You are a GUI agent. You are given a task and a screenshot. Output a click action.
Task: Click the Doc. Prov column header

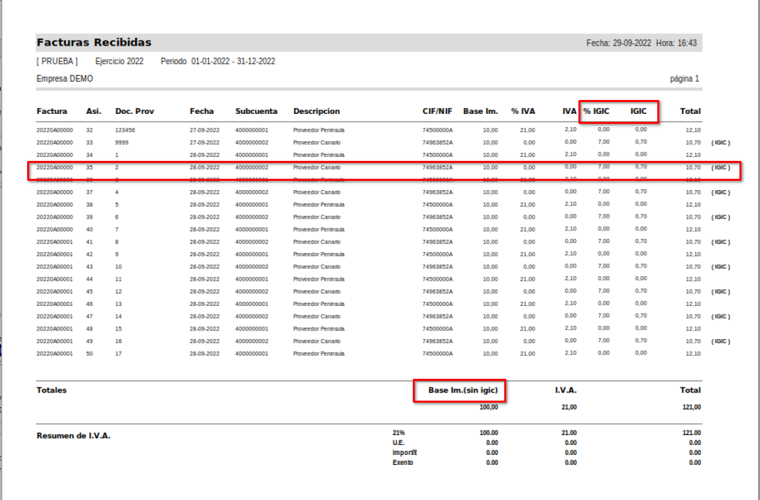(x=135, y=111)
